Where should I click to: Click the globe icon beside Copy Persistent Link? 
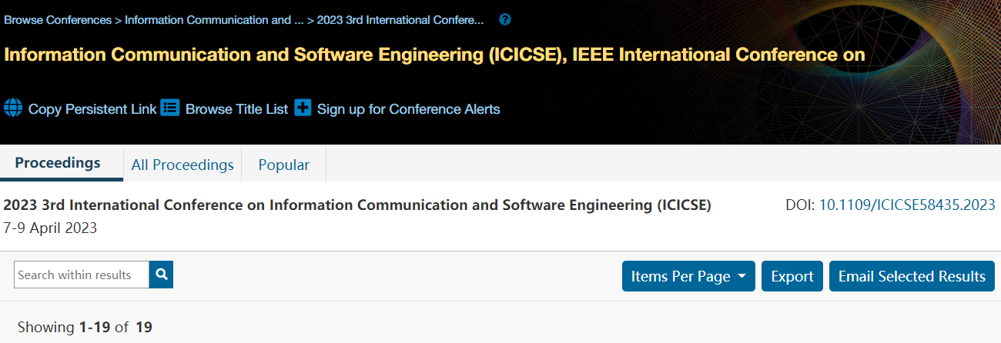tap(13, 108)
